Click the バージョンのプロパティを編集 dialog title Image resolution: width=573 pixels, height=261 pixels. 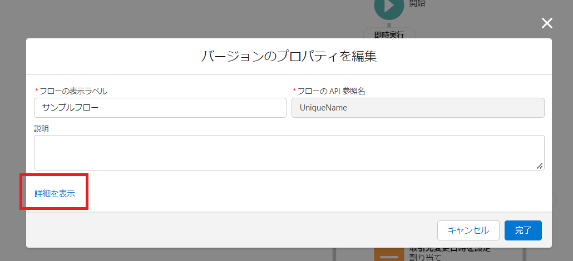coord(289,57)
